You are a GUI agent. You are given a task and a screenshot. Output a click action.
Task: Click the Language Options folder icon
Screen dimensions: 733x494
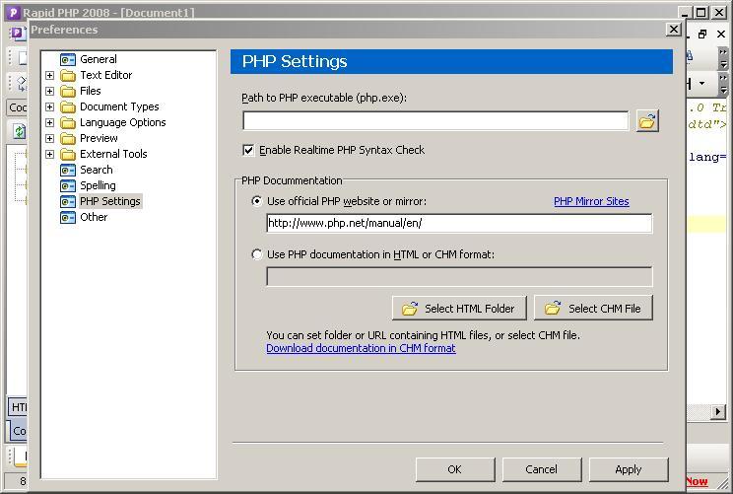[x=68, y=123]
